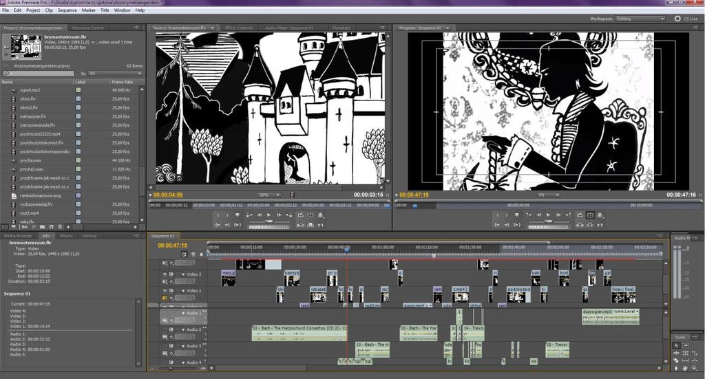
Task: Click Lift button in Program monitor
Action: (580, 224)
